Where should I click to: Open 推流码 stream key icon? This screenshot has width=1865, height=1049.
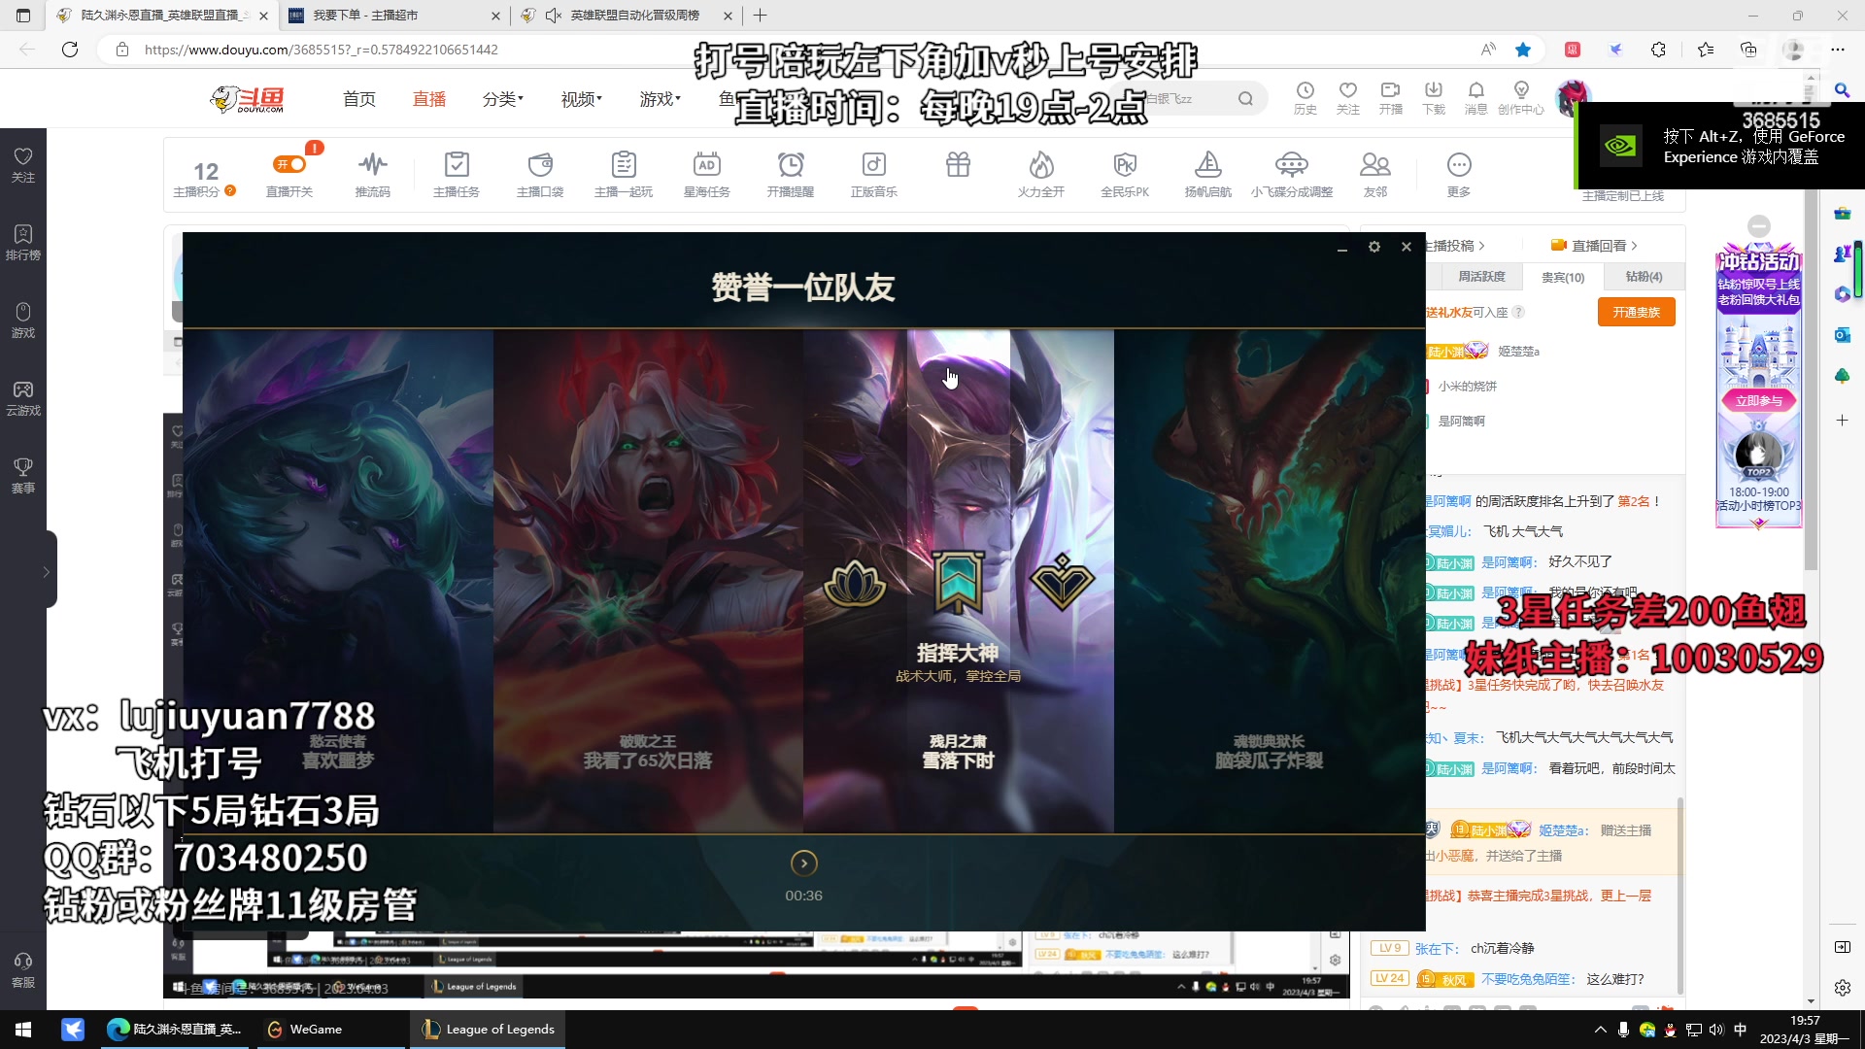tap(372, 165)
